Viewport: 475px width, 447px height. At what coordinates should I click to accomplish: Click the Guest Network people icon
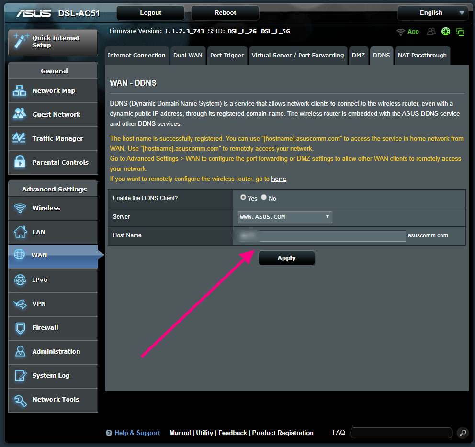[20, 113]
